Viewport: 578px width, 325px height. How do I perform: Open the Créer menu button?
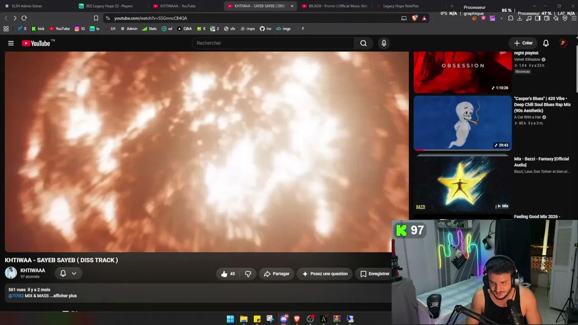523,43
